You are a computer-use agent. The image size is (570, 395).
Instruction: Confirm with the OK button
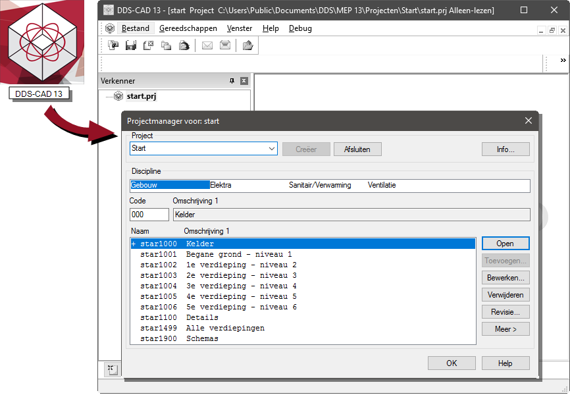pyautogui.click(x=452, y=363)
